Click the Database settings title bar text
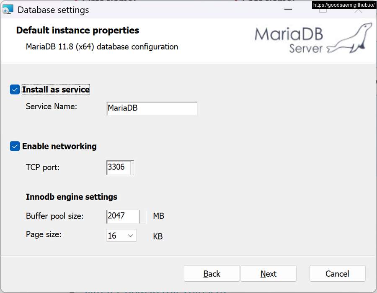The image size is (377, 293). point(53,10)
